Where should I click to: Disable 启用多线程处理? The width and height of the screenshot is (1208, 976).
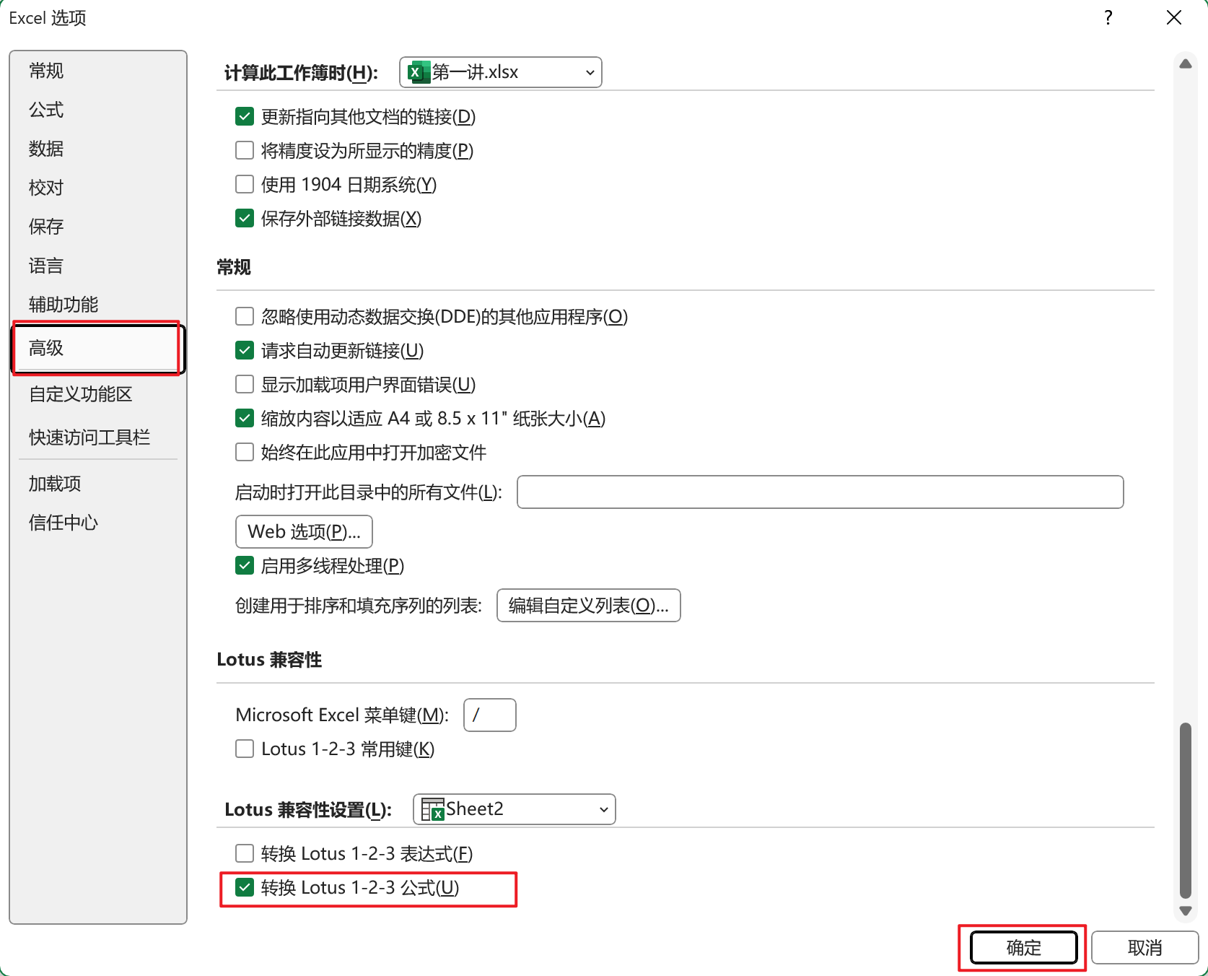click(x=245, y=565)
